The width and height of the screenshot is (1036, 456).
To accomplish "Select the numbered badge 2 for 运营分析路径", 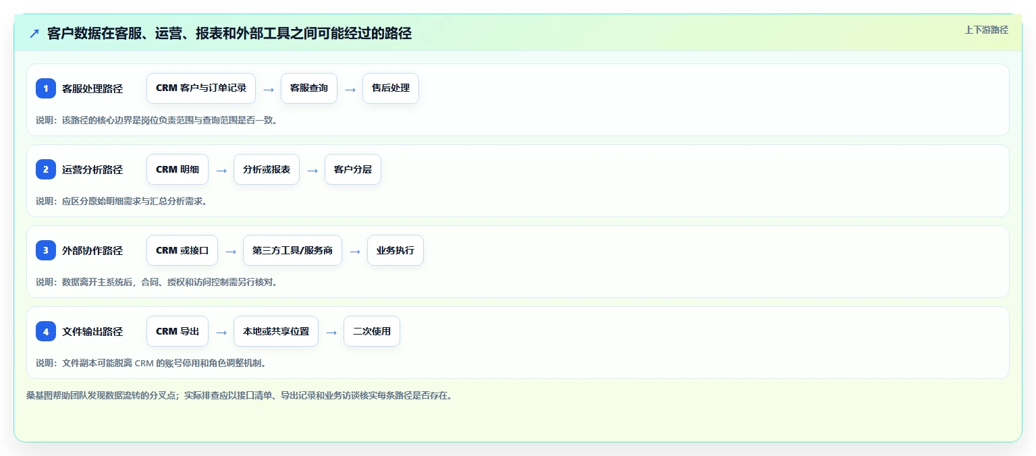I will pos(46,169).
